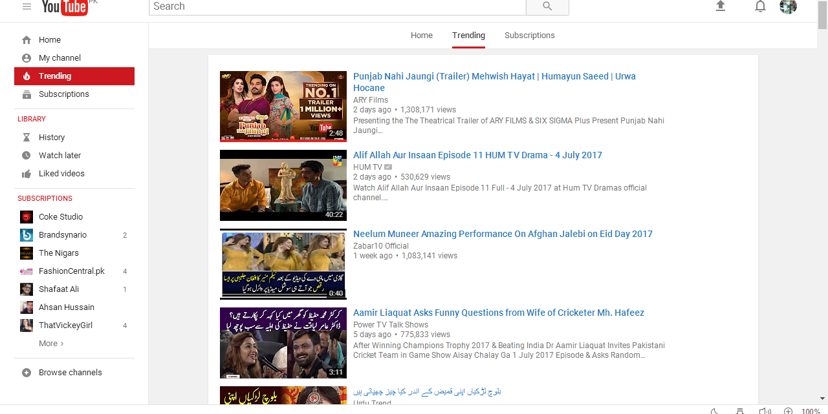Click the Alif Allah Aur Insaan thumbnail

(283, 185)
